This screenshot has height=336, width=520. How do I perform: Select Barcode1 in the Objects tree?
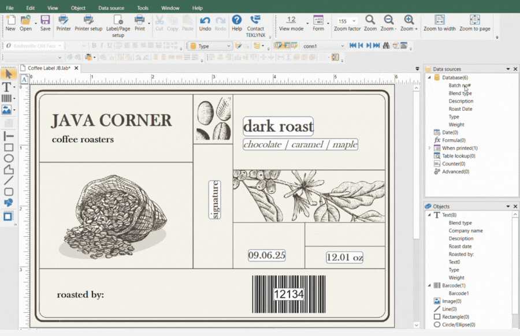coord(458,293)
